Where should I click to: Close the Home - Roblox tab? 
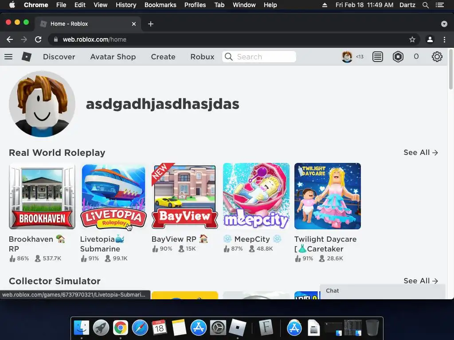click(x=134, y=24)
